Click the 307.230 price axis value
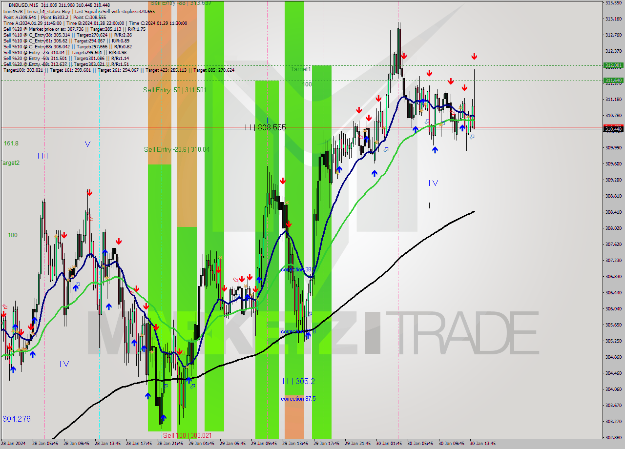 pyautogui.click(x=613, y=261)
